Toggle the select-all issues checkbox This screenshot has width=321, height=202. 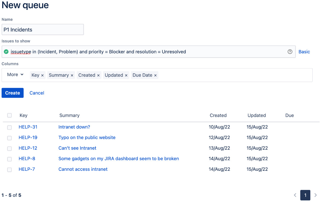tap(10, 115)
